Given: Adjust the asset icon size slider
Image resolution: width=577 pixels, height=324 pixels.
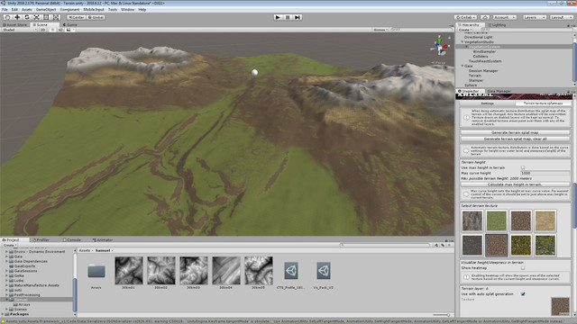Looking at the screenshot, I should [441, 315].
